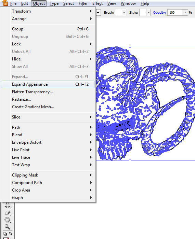195x239 pixels.
Task: Expand the Clipping Mask submenu
Action: [48, 175]
